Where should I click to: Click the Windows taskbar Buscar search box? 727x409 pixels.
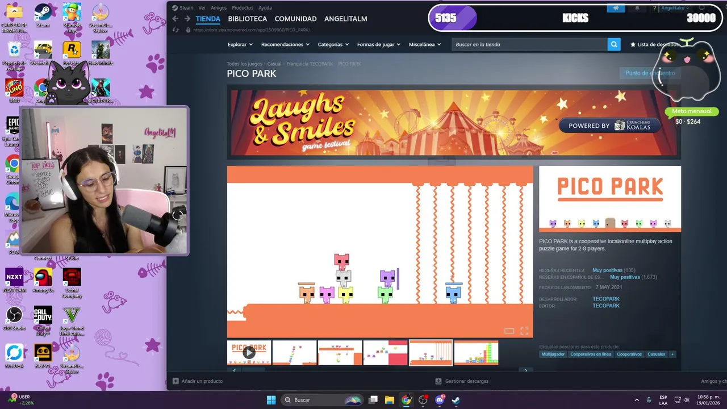tap(323, 400)
